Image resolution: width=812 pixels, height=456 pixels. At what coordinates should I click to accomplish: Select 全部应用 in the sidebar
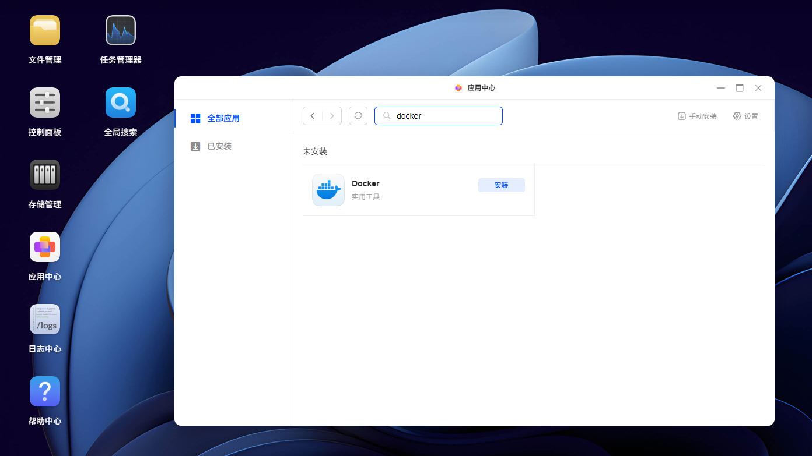pos(233,118)
